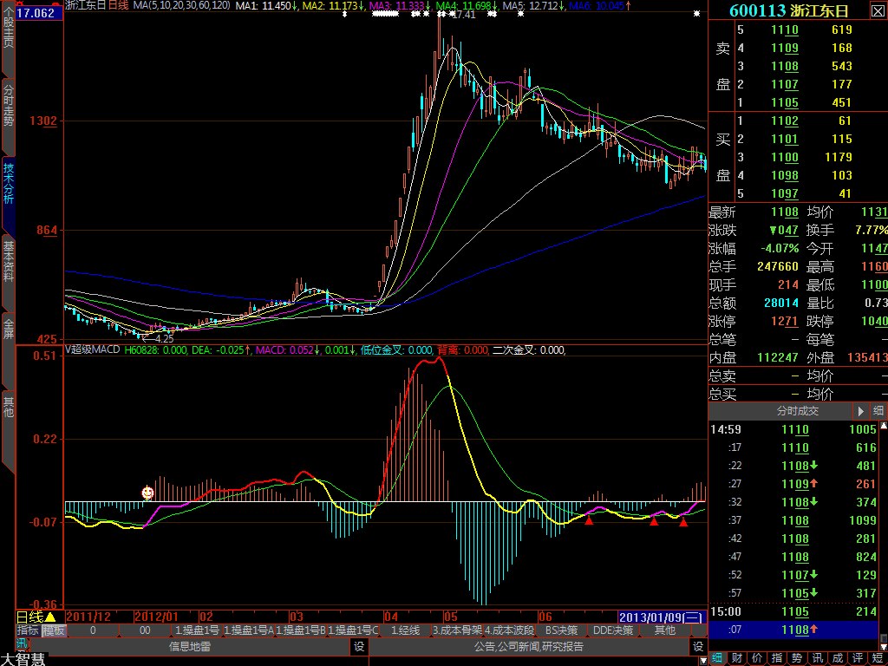The width and height of the screenshot is (888, 666).
Task: Click the 设 settings icon beside 信息地雷
Action: click(x=359, y=646)
